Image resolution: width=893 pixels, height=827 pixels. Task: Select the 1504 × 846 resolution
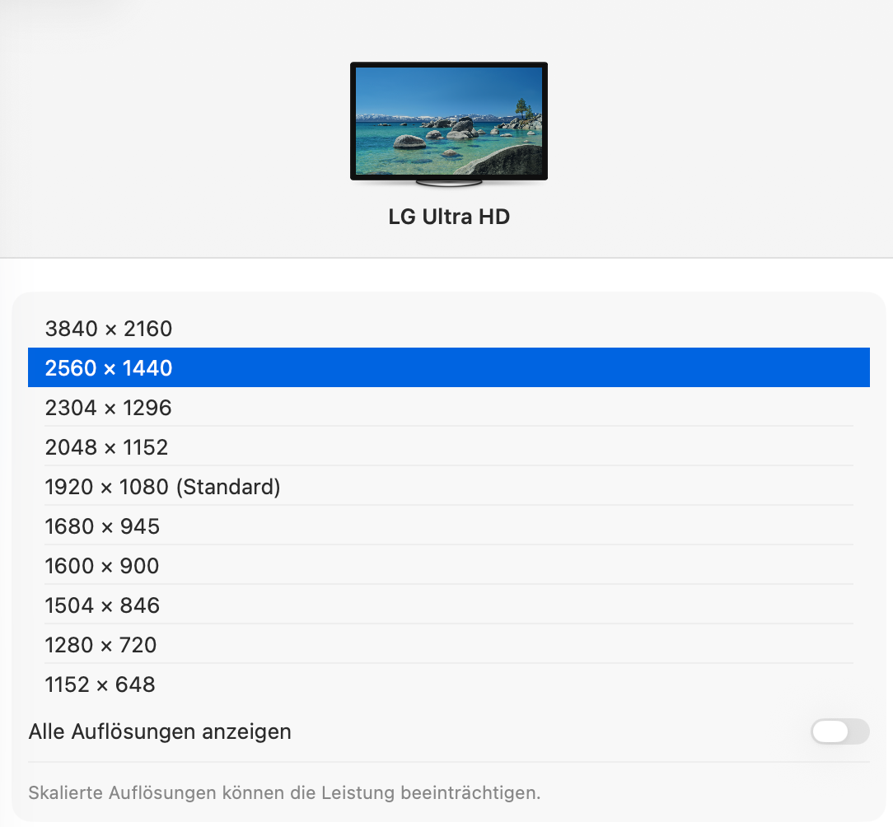tap(449, 605)
